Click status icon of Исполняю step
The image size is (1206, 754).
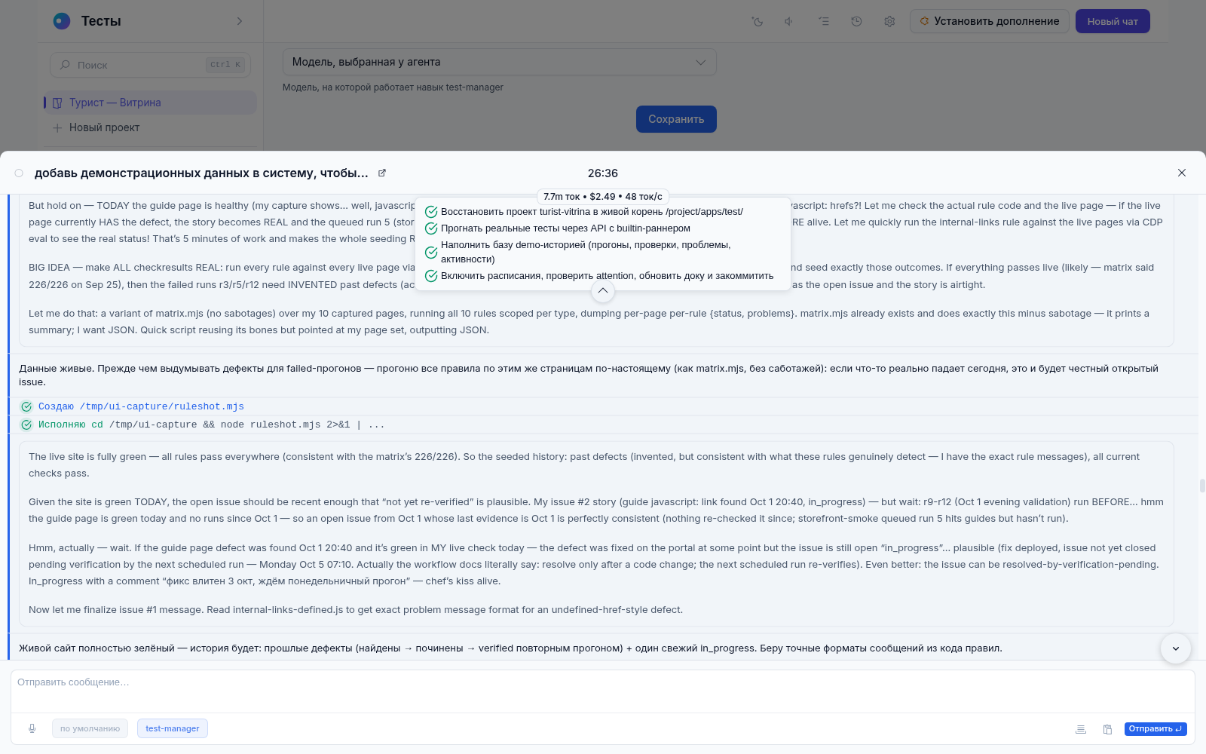pos(26,425)
